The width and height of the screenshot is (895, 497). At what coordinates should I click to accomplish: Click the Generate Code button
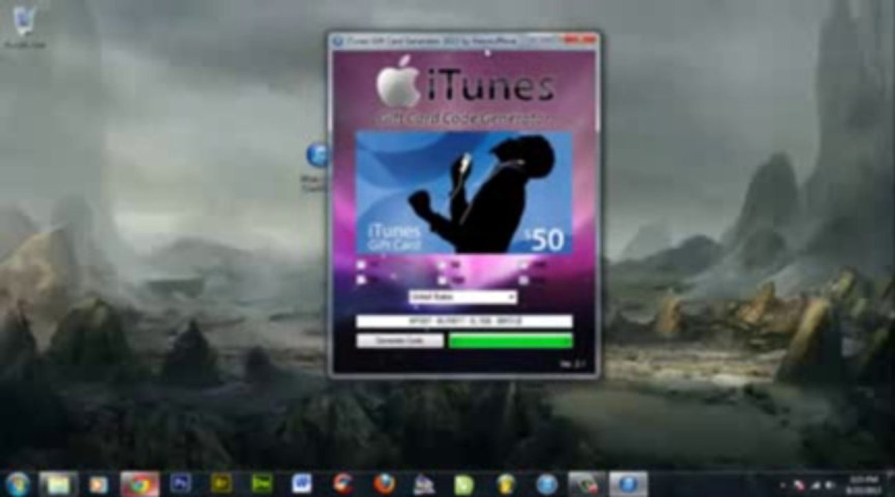pyautogui.click(x=400, y=341)
